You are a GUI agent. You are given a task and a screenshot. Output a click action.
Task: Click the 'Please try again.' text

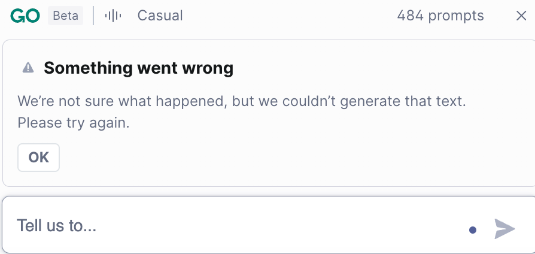click(x=74, y=123)
